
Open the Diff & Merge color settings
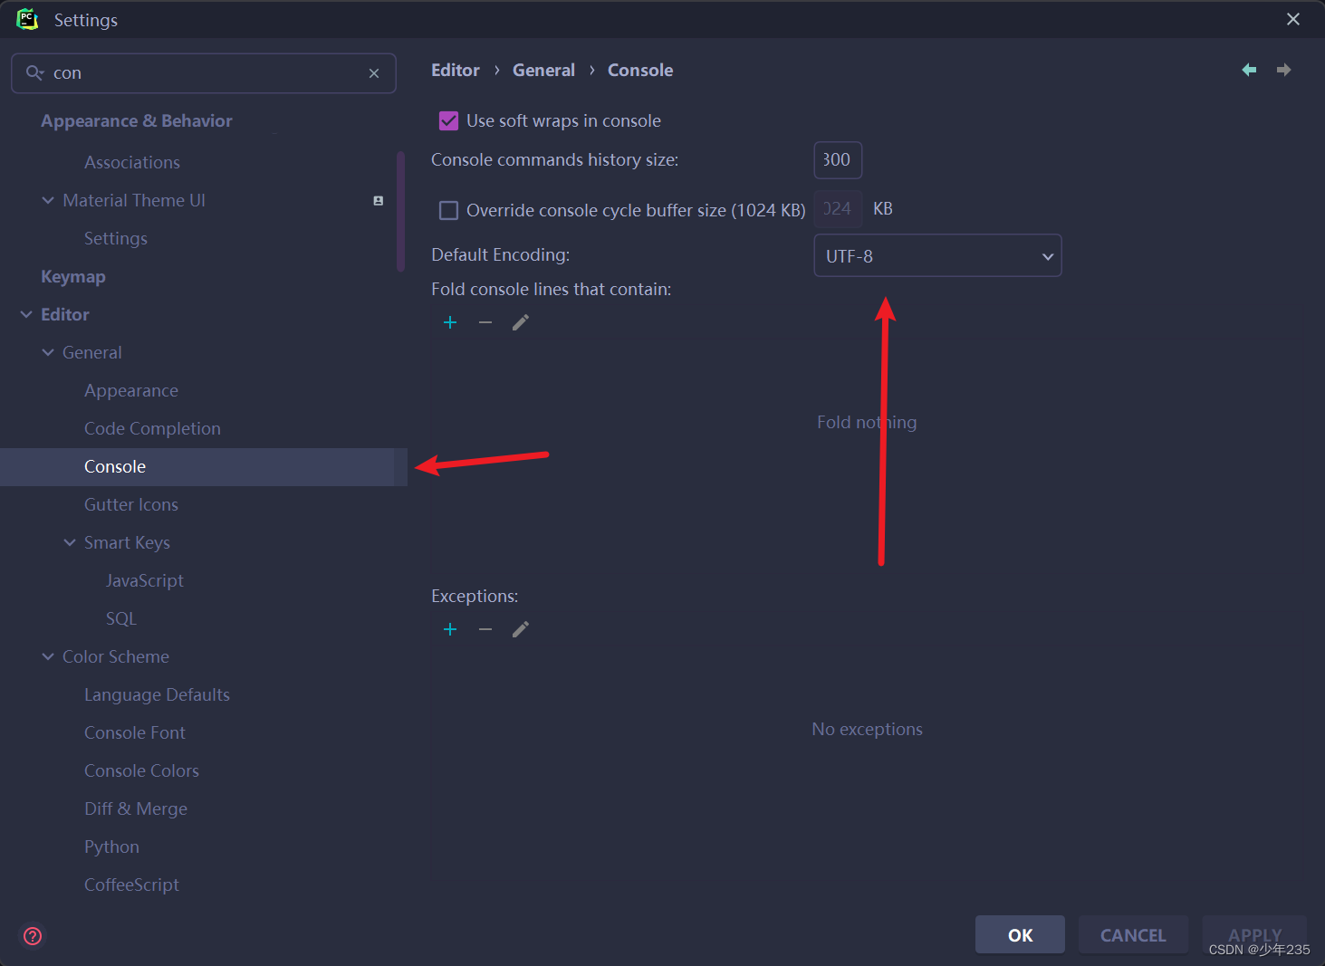coord(136,808)
